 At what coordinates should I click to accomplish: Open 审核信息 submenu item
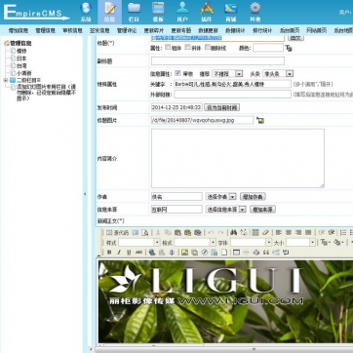(x=72, y=30)
